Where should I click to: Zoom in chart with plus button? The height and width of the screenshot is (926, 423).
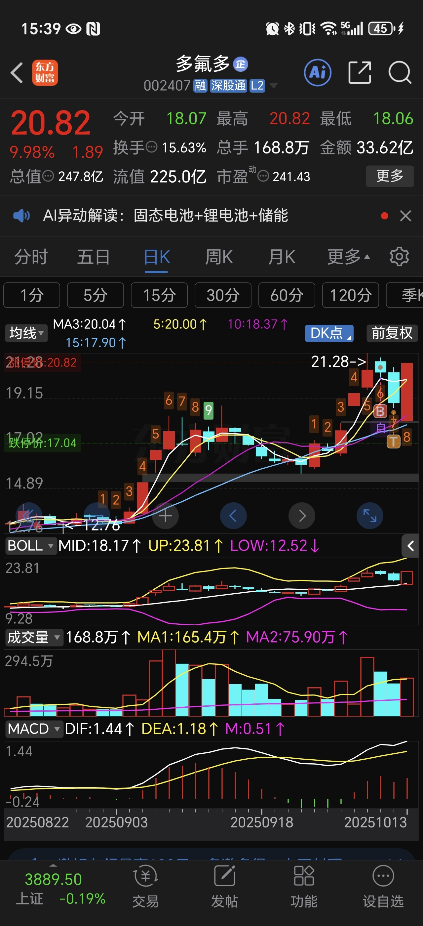[x=165, y=516]
